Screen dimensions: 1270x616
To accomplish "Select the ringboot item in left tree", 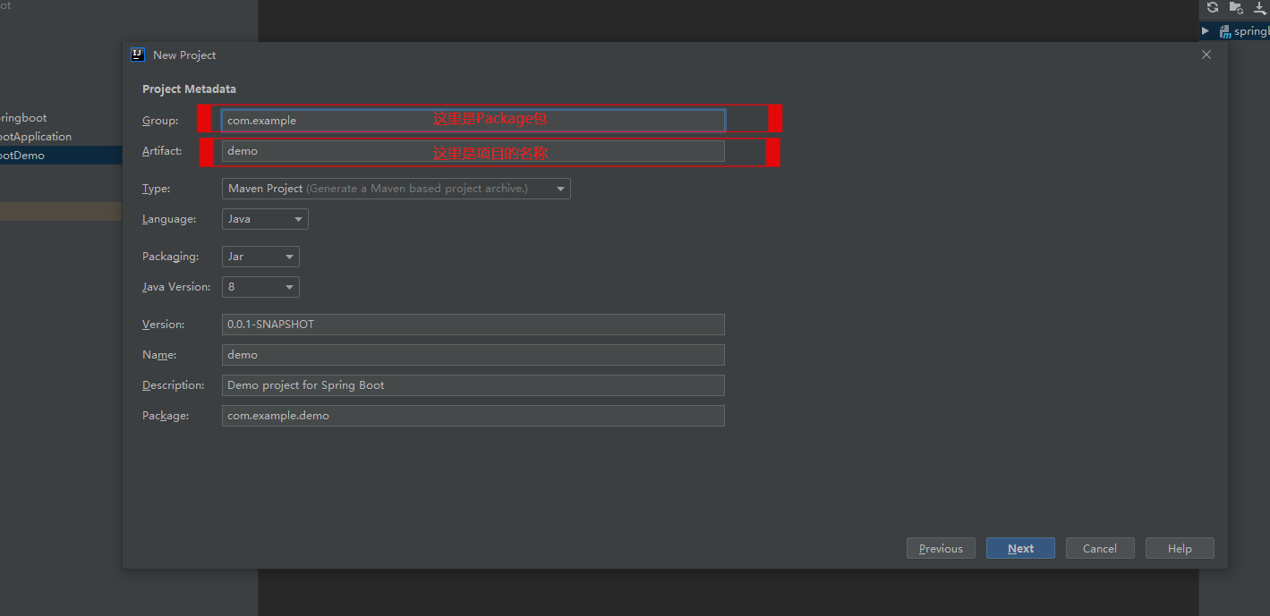I will coord(23,118).
